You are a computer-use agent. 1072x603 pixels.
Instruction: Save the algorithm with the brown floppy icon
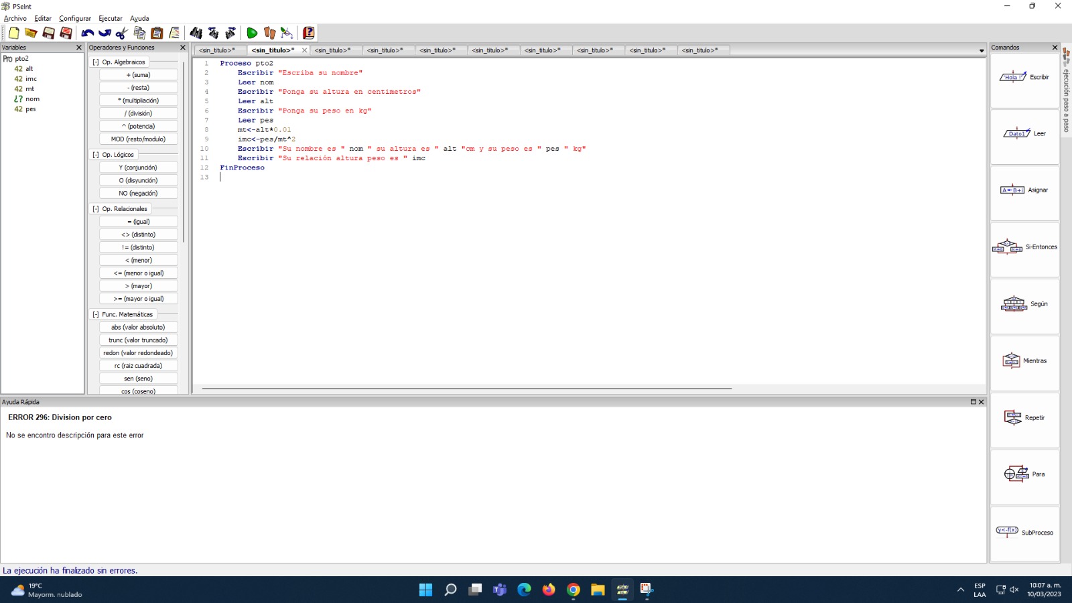(48, 33)
